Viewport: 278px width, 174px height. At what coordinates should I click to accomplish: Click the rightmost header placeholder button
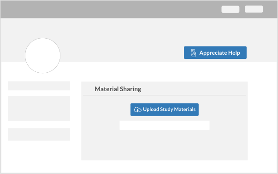point(254,9)
